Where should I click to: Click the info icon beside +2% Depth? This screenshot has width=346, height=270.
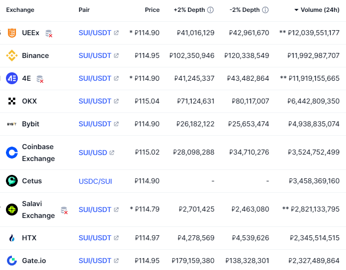tap(210, 10)
